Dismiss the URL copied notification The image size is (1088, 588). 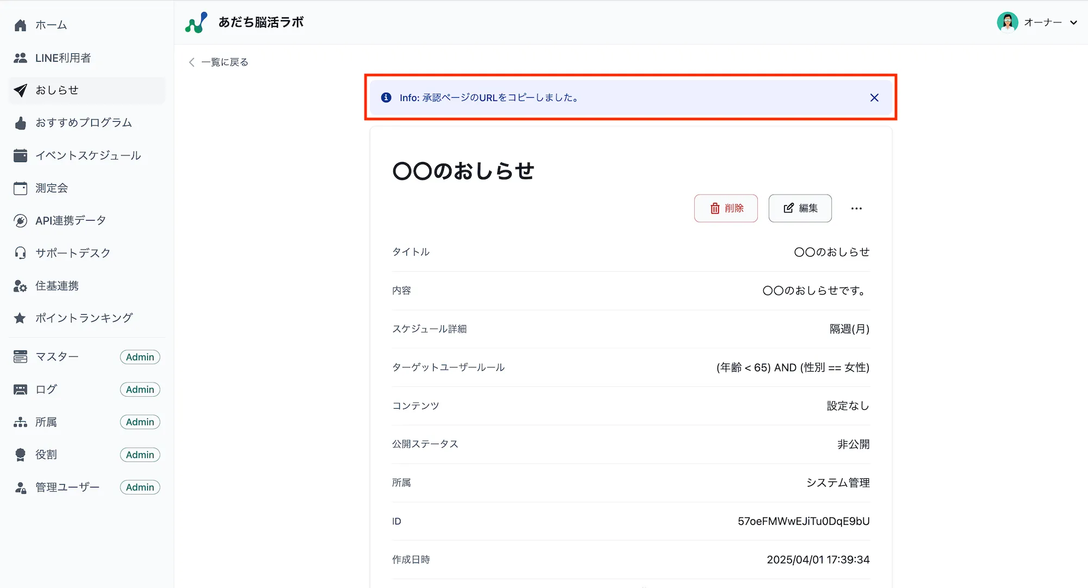[874, 98]
